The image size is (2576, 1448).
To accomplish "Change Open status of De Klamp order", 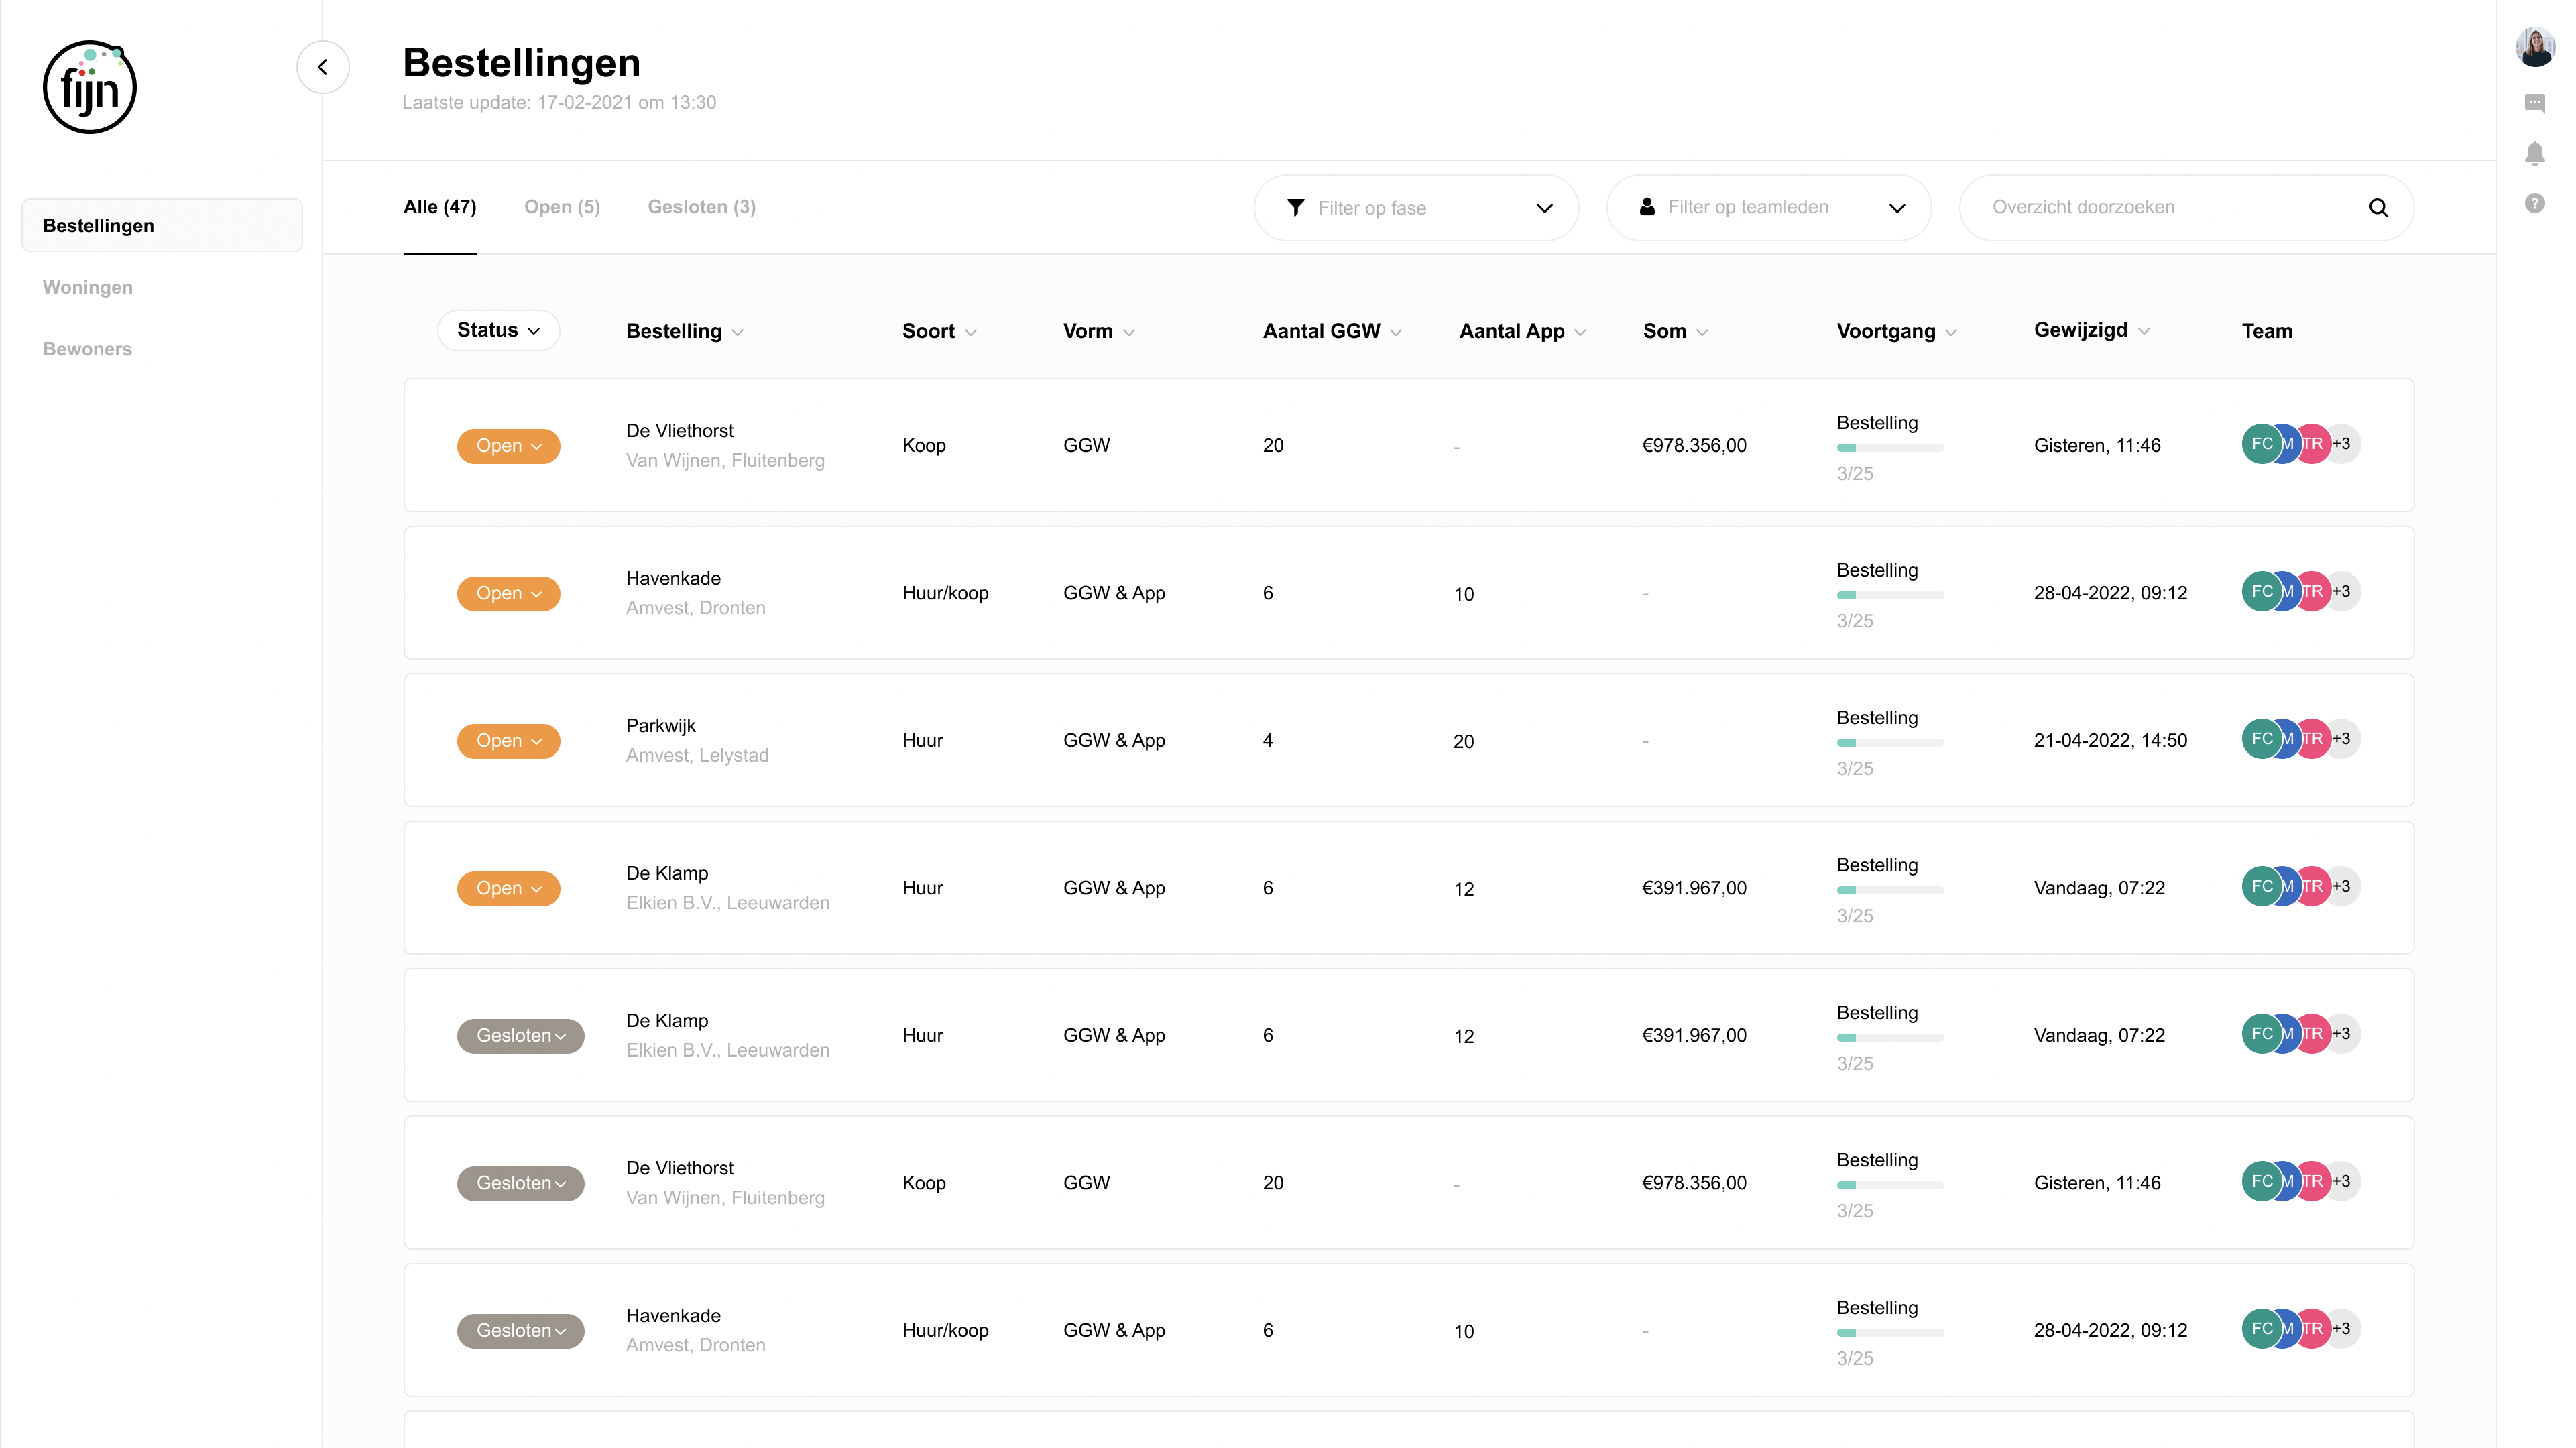I will [508, 888].
